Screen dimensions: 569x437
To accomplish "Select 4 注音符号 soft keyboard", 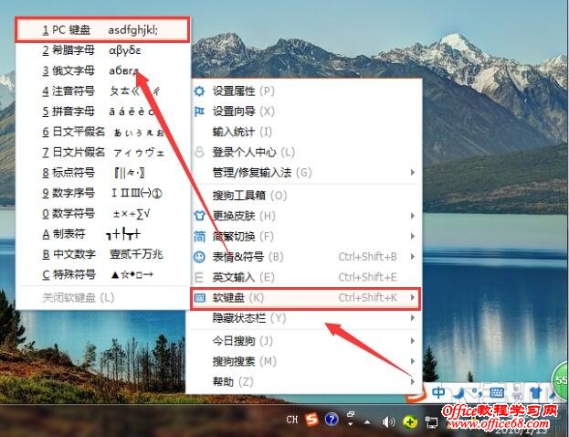I will pyautogui.click(x=102, y=91).
